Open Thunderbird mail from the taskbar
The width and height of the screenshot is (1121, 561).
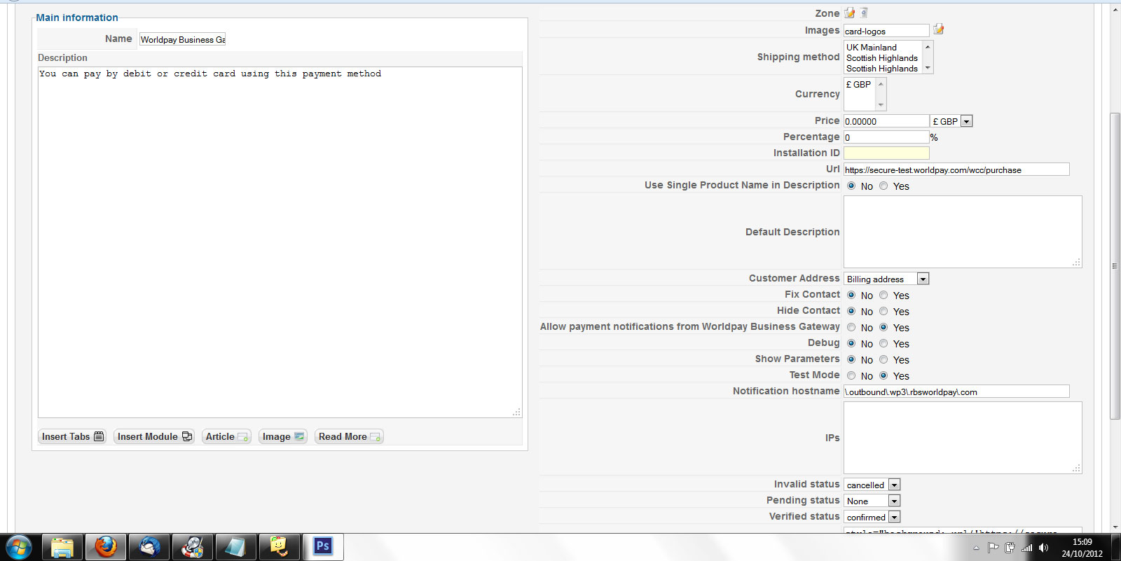(149, 547)
